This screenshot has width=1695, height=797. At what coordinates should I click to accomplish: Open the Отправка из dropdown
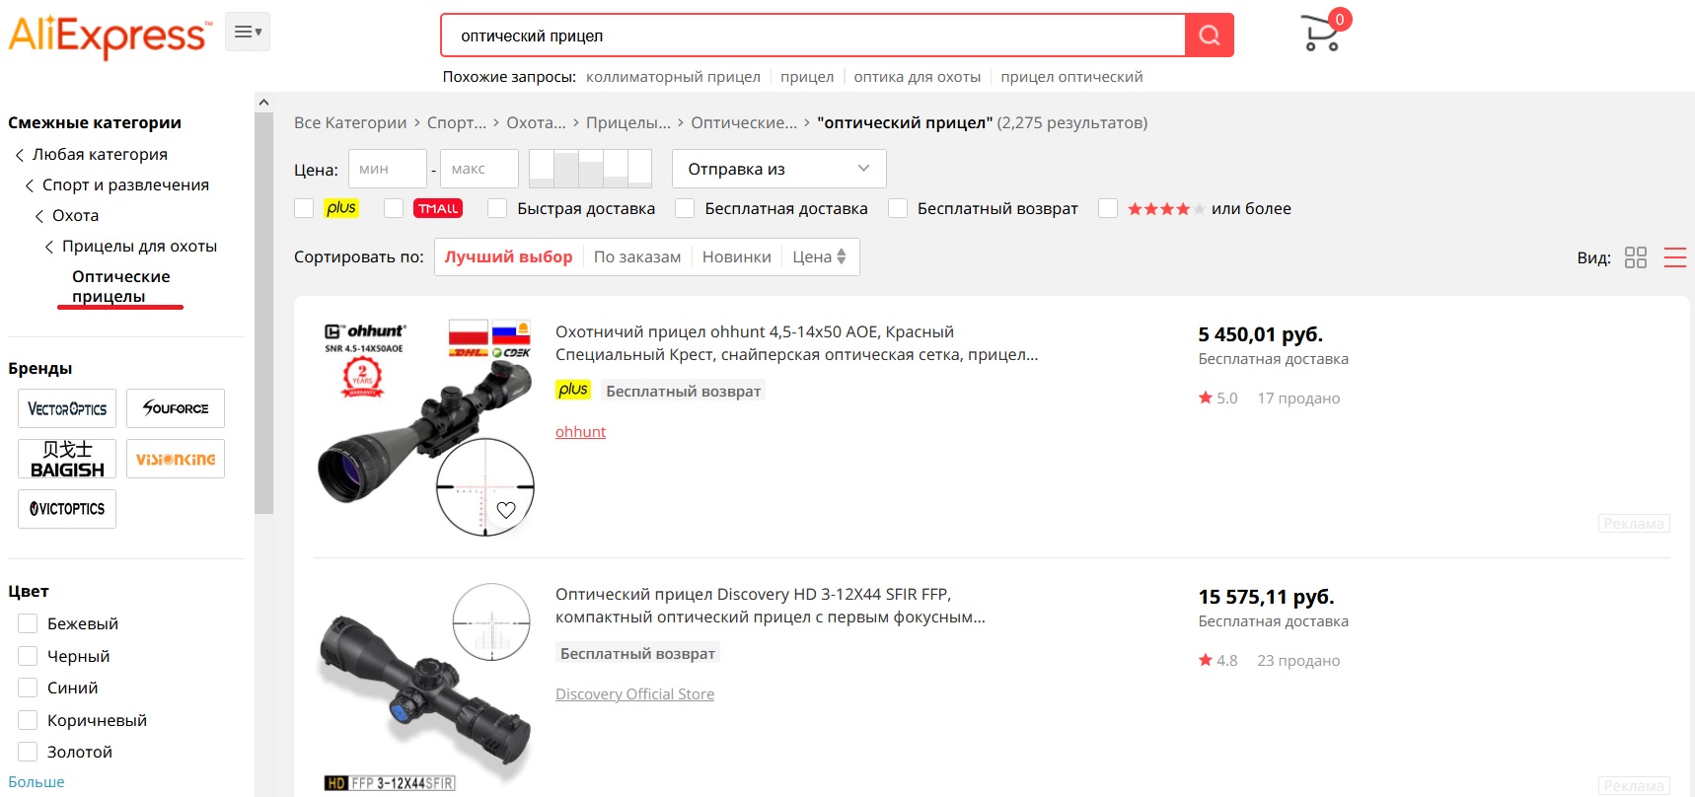pyautogui.click(x=778, y=169)
